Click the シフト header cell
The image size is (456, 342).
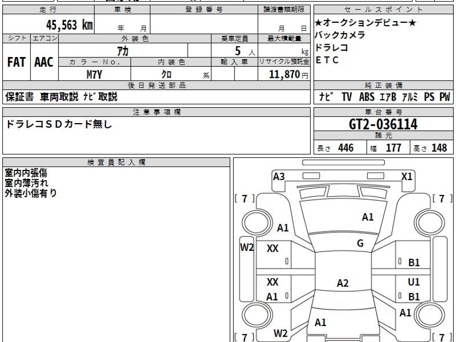[16, 38]
